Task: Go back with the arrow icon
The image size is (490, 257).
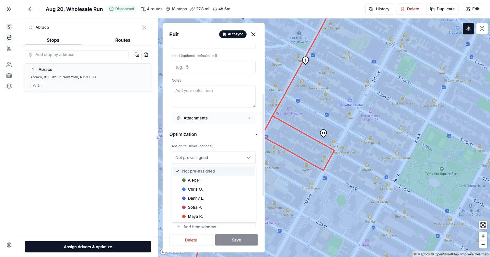Action: tap(30, 9)
